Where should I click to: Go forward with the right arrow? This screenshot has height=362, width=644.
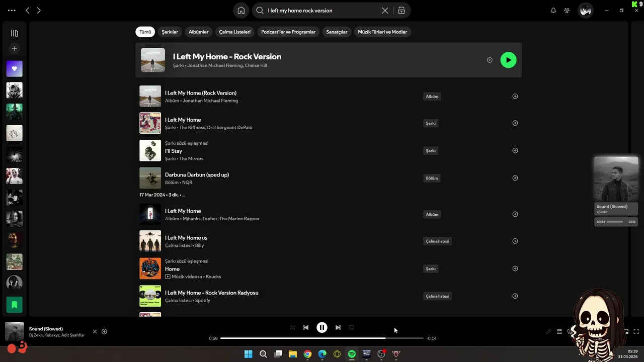click(39, 11)
